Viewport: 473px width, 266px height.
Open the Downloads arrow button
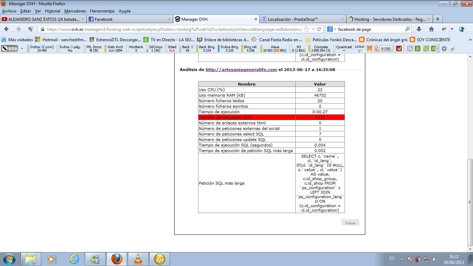click(419, 29)
